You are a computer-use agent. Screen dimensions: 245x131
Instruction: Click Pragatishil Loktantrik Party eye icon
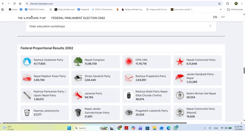pos(129,113)
